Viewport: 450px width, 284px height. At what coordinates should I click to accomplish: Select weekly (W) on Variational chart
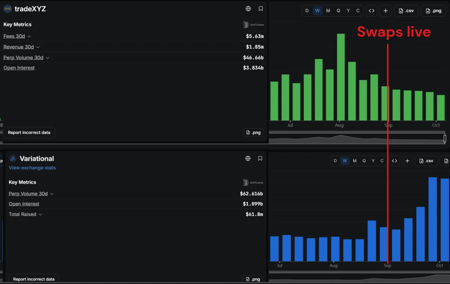click(345, 161)
